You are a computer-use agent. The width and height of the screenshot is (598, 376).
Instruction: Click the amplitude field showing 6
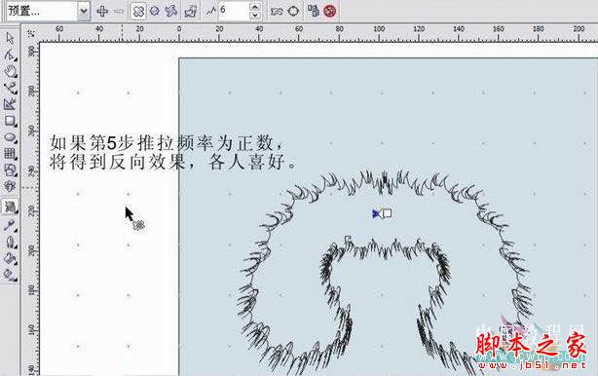tap(234, 11)
